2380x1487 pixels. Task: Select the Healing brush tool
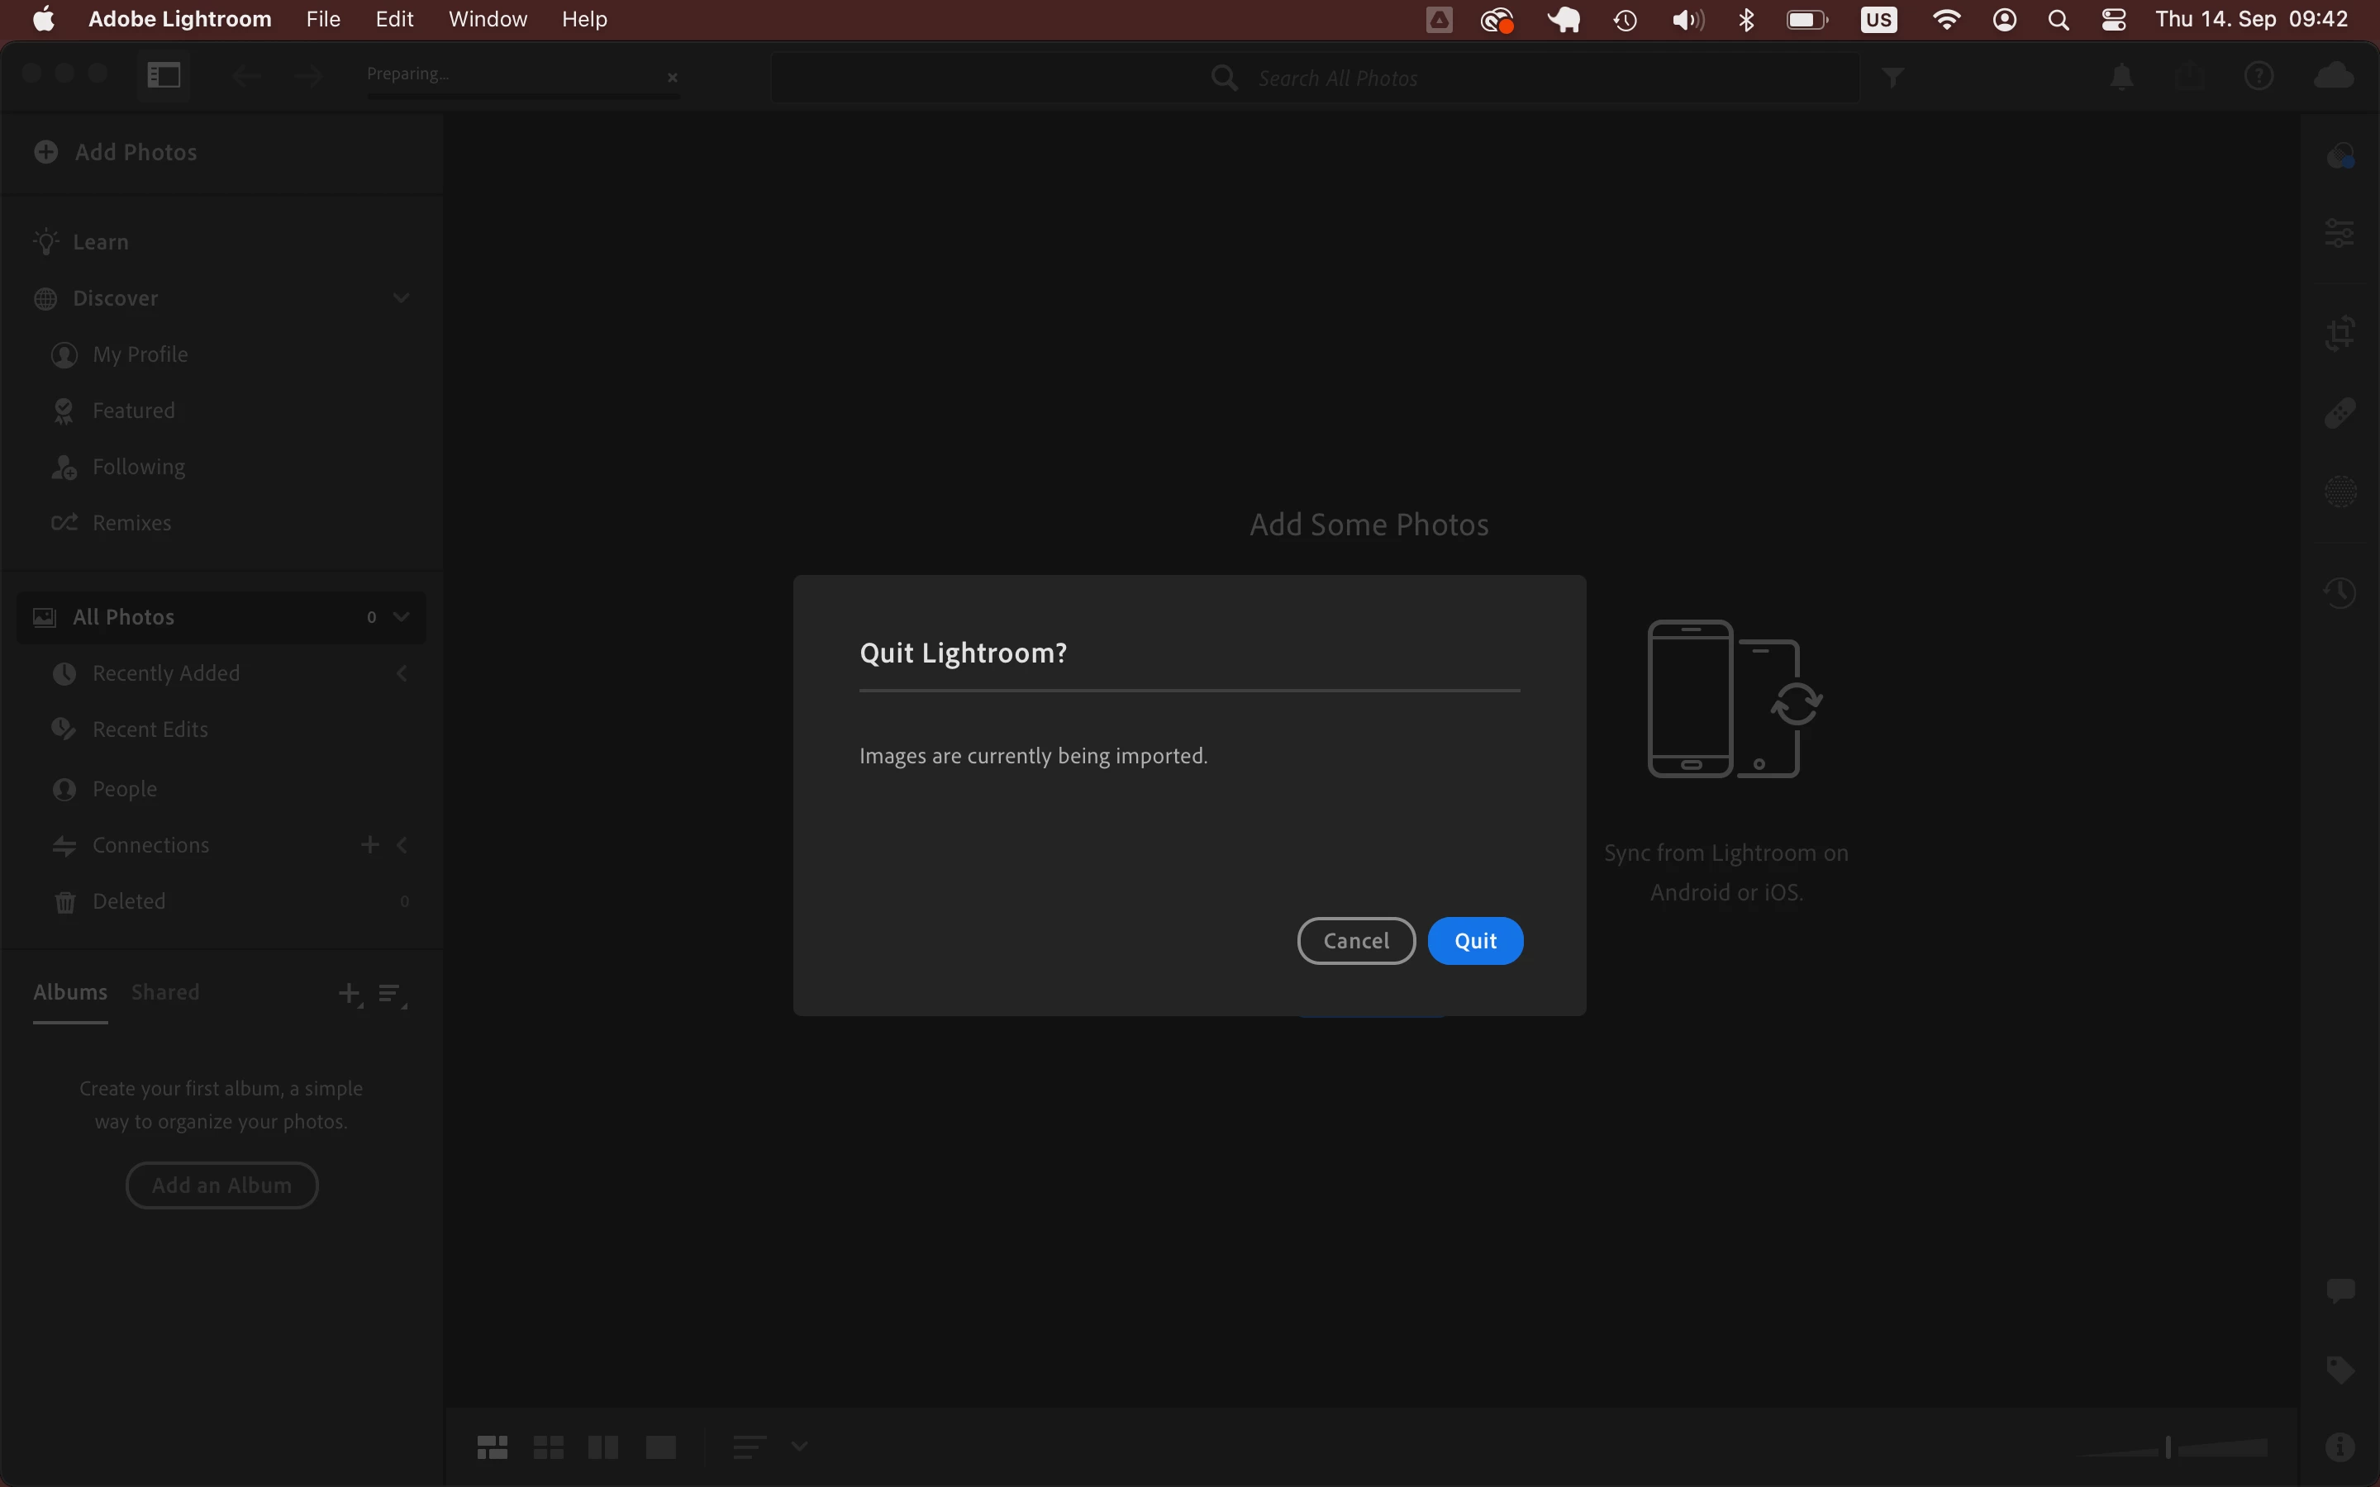click(x=2340, y=413)
